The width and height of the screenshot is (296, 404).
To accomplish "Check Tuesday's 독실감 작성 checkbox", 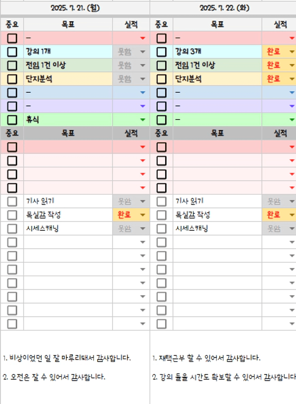I will coord(161,215).
